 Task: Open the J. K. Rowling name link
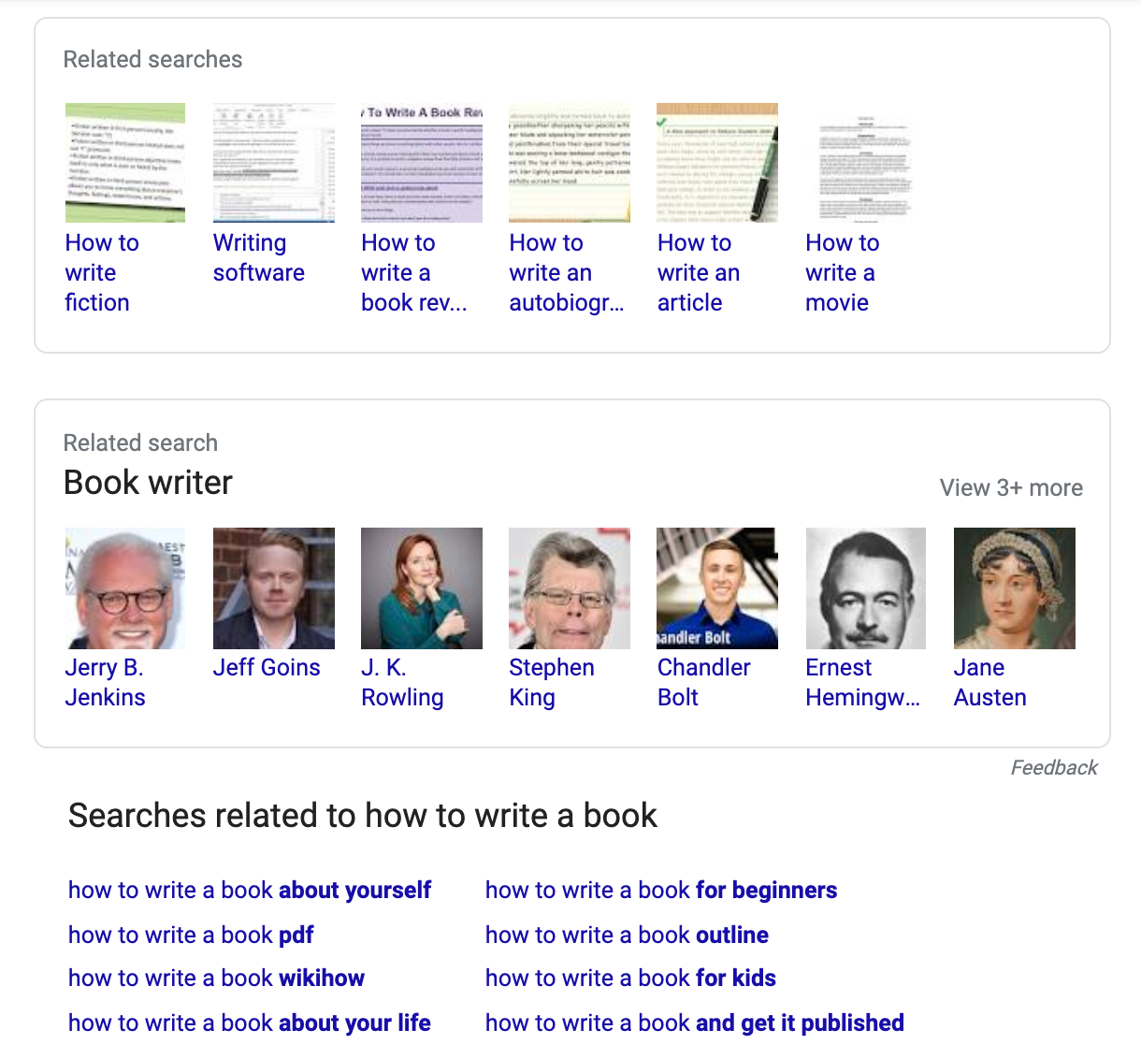pyautogui.click(x=402, y=682)
